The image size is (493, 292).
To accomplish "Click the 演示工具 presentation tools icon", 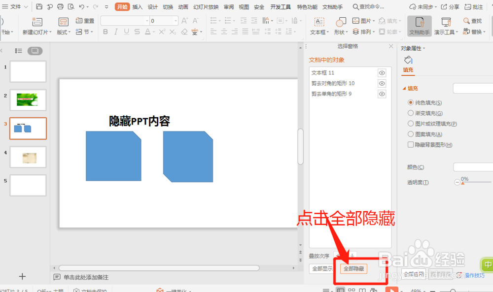I will [446, 22].
